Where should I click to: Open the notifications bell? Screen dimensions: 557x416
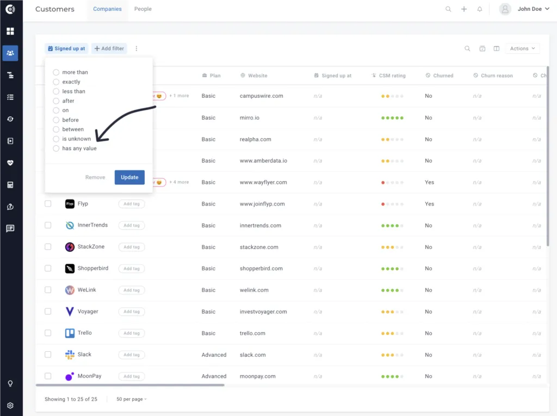(x=480, y=9)
